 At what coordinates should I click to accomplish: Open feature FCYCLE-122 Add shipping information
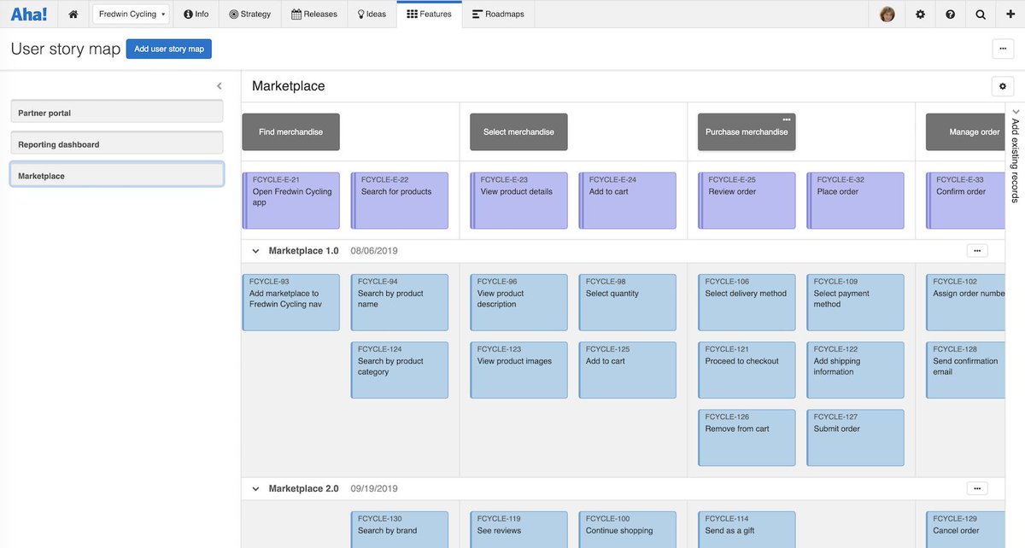[856, 370]
